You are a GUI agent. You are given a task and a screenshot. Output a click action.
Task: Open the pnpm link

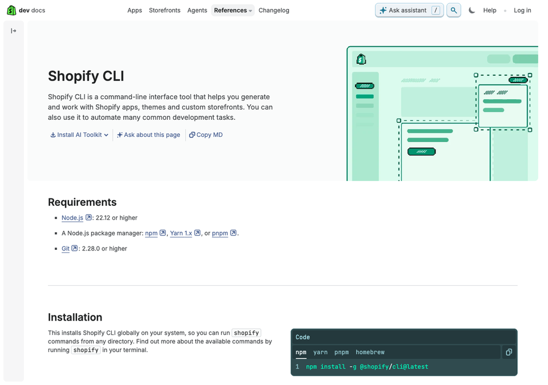coord(220,233)
